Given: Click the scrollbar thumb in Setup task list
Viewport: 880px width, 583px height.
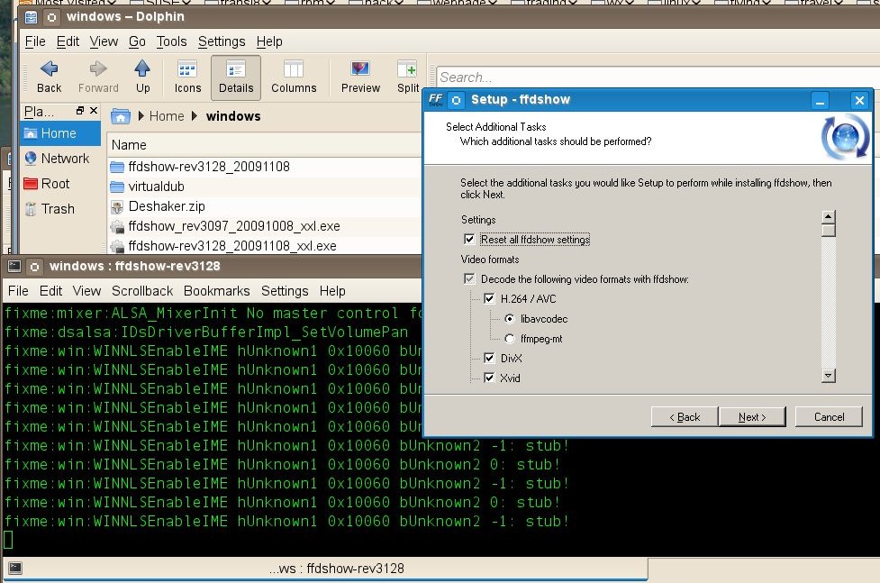Looking at the screenshot, I should click(x=829, y=231).
